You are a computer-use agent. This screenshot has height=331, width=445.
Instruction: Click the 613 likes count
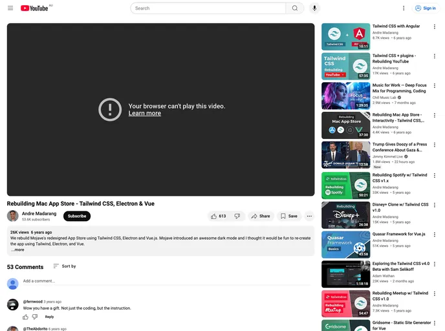coord(222,216)
